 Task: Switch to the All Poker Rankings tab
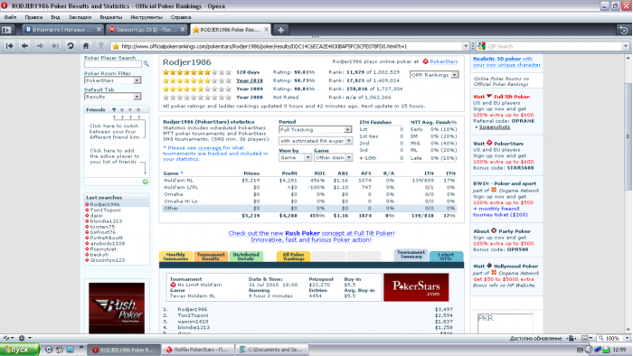(294, 257)
